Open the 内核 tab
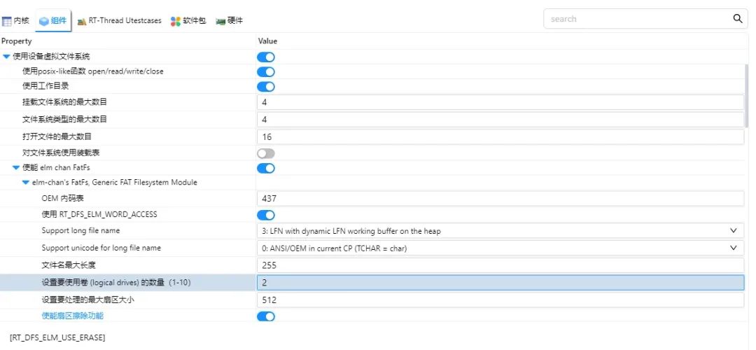Screen dimensions: 756x350 [x=16, y=21]
